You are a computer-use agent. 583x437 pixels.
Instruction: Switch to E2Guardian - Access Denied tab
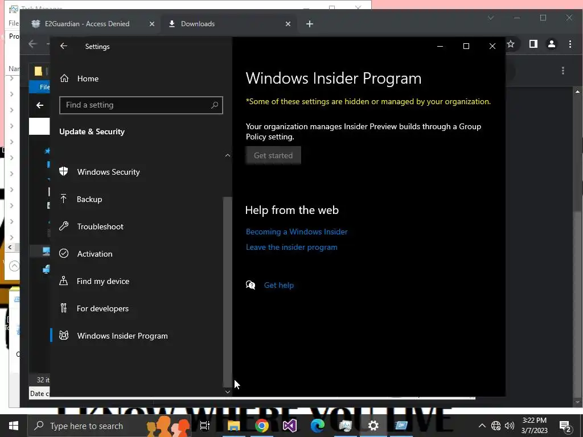(x=87, y=24)
